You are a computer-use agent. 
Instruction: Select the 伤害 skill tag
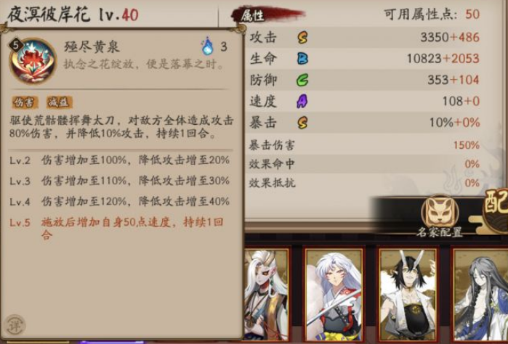tap(25, 102)
